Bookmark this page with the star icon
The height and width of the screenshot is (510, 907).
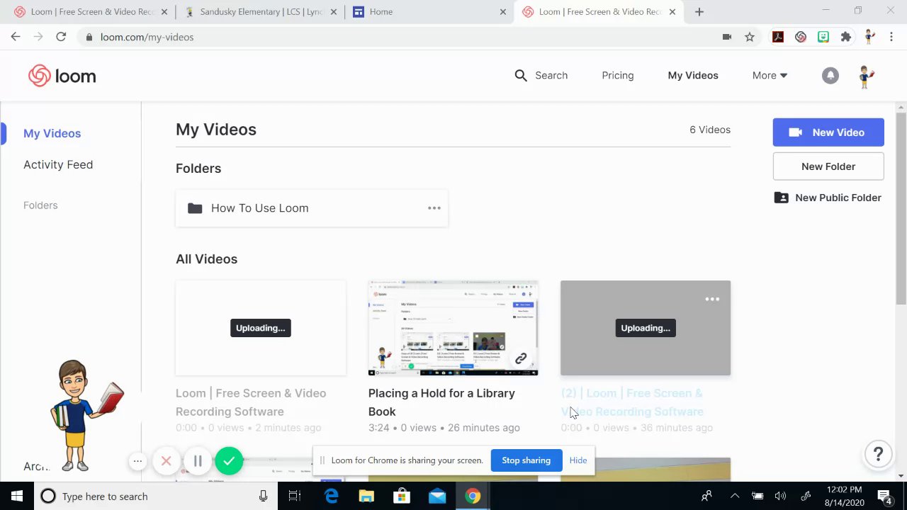coord(750,37)
